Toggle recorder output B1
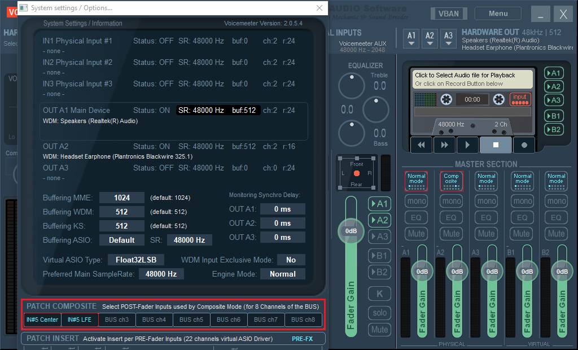Screen dimensions: 578x350 (x=554, y=116)
